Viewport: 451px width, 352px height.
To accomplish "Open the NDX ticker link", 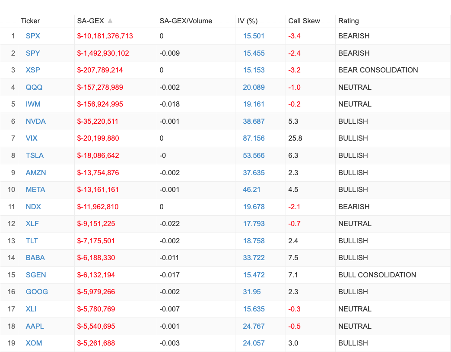I will click(33, 207).
